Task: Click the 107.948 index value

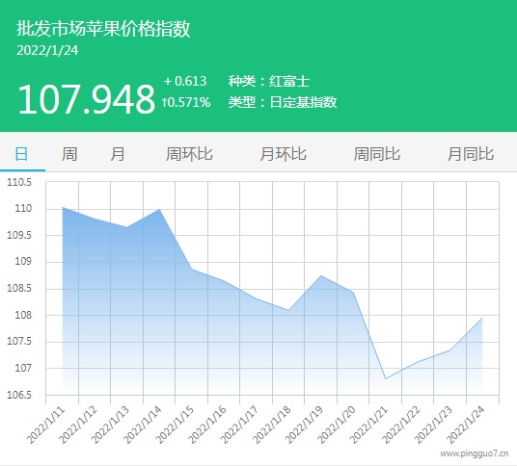Action: (x=87, y=99)
